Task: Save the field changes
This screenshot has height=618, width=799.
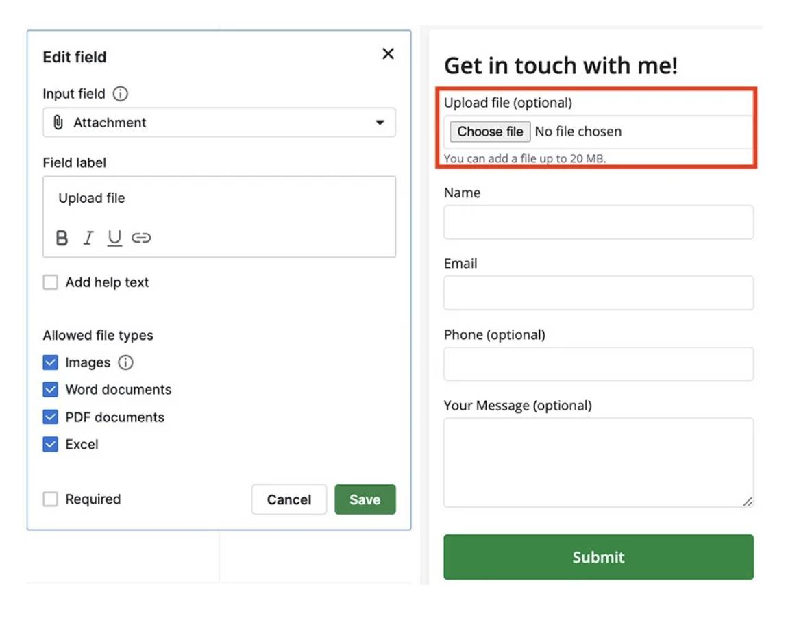Action: (x=365, y=499)
